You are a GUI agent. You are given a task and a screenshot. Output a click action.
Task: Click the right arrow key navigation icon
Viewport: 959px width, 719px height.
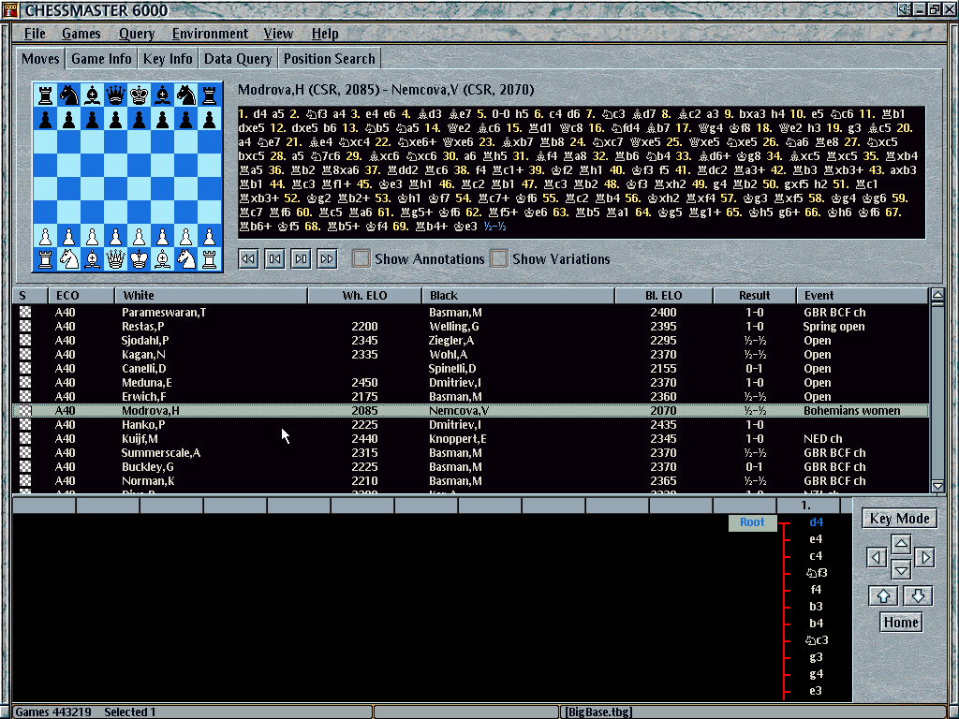pos(925,558)
